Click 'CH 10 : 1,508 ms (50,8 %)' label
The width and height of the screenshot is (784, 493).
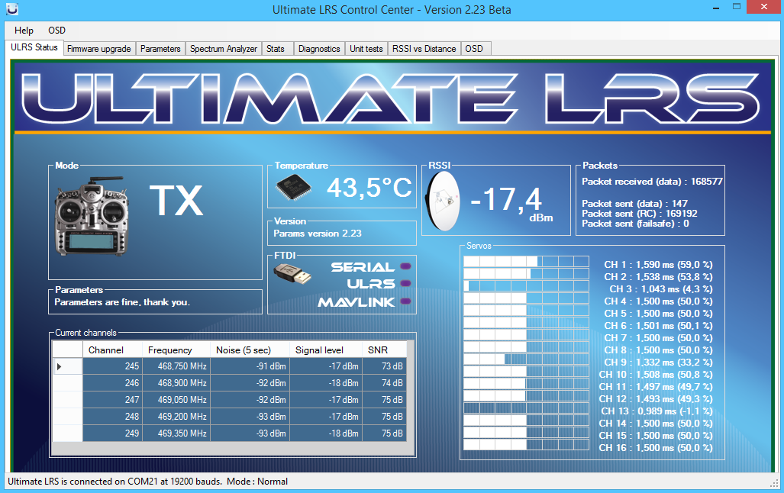(x=656, y=375)
